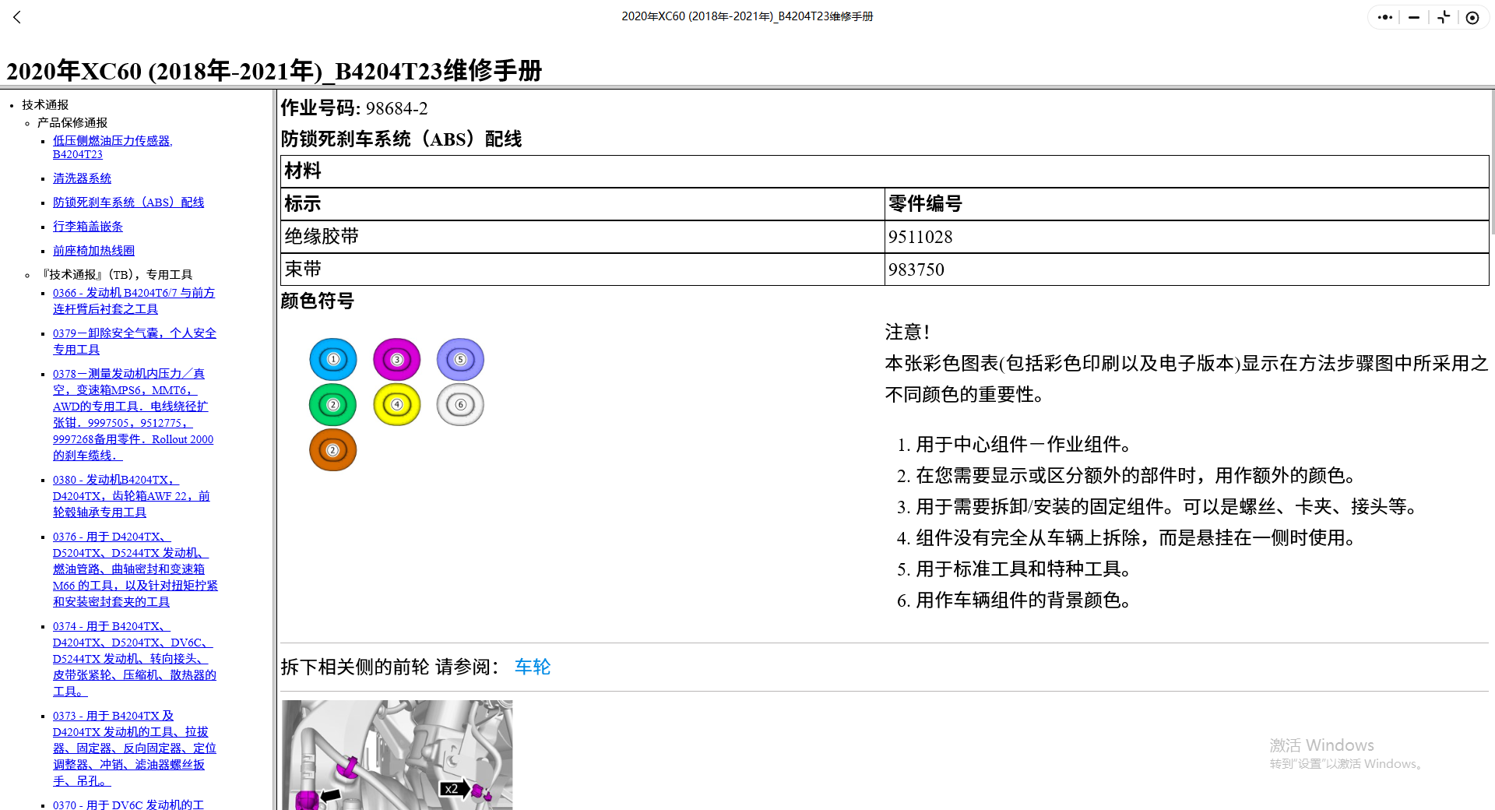Open the 0379 卸除安全气囊 tool link
This screenshot has height=810, width=1495.
pyautogui.click(x=135, y=341)
